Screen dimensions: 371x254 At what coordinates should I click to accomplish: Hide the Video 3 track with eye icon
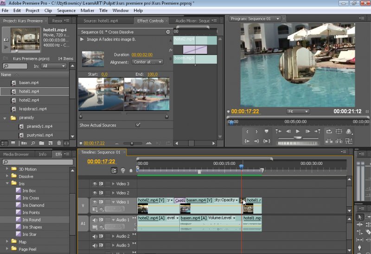click(95, 184)
